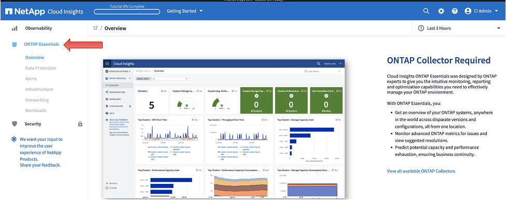
Task: Click the Security shield icon
Action: (15, 124)
